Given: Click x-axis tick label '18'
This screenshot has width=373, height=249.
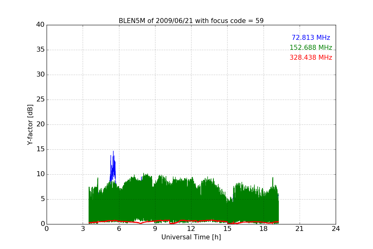Looking at the screenshot, I should [x=264, y=229].
